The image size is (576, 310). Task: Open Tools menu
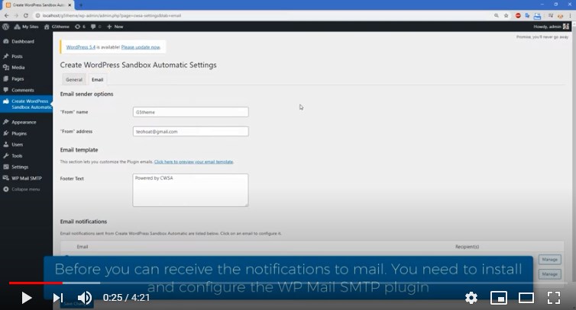click(17, 155)
